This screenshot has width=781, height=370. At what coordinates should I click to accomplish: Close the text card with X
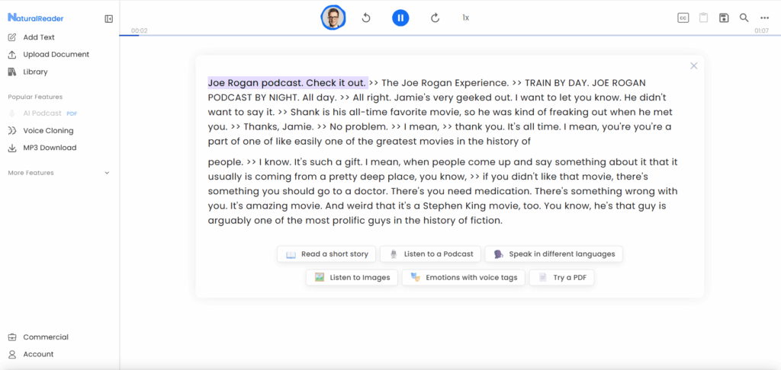tap(694, 65)
